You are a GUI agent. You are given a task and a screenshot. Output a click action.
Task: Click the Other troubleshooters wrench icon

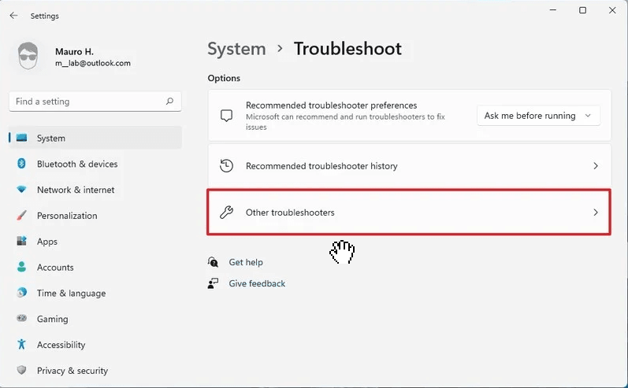[x=227, y=212]
